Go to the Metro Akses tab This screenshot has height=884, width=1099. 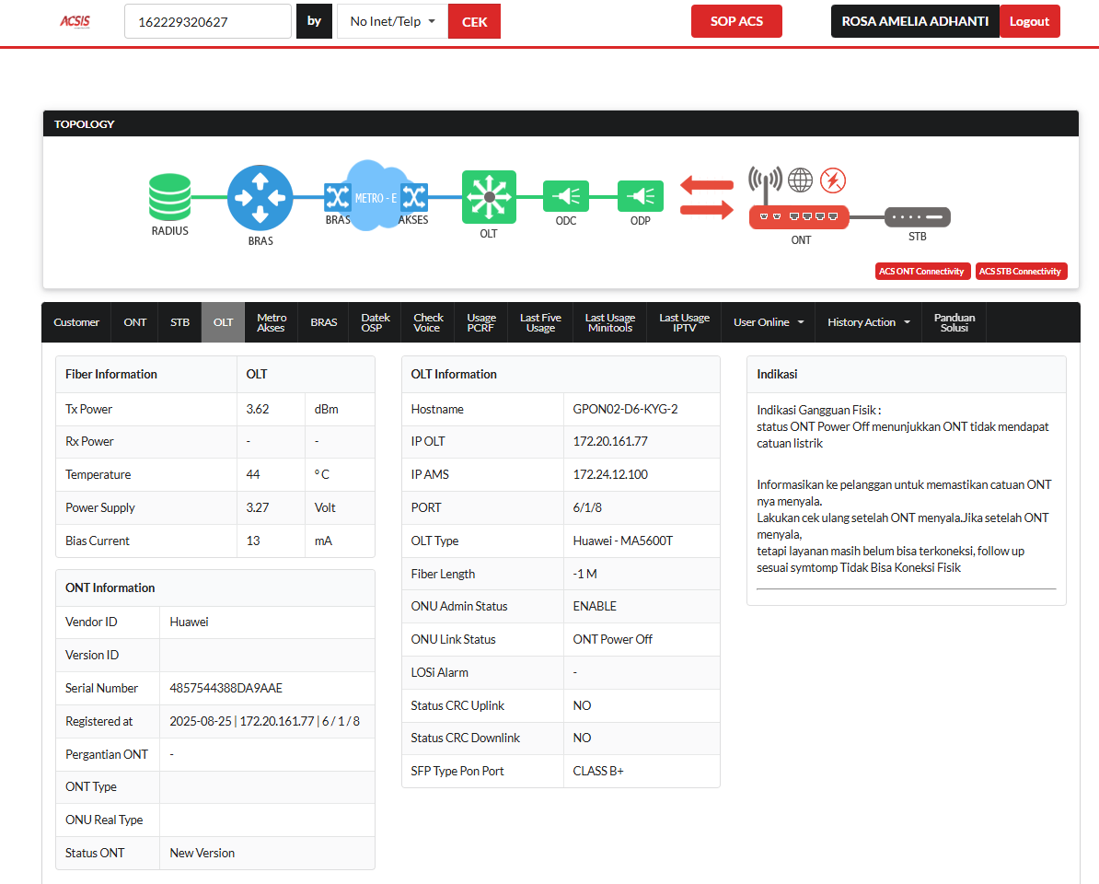pyautogui.click(x=272, y=322)
